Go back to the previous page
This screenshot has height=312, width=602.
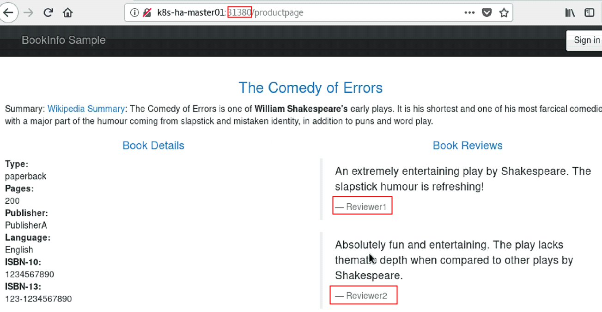pos(9,12)
